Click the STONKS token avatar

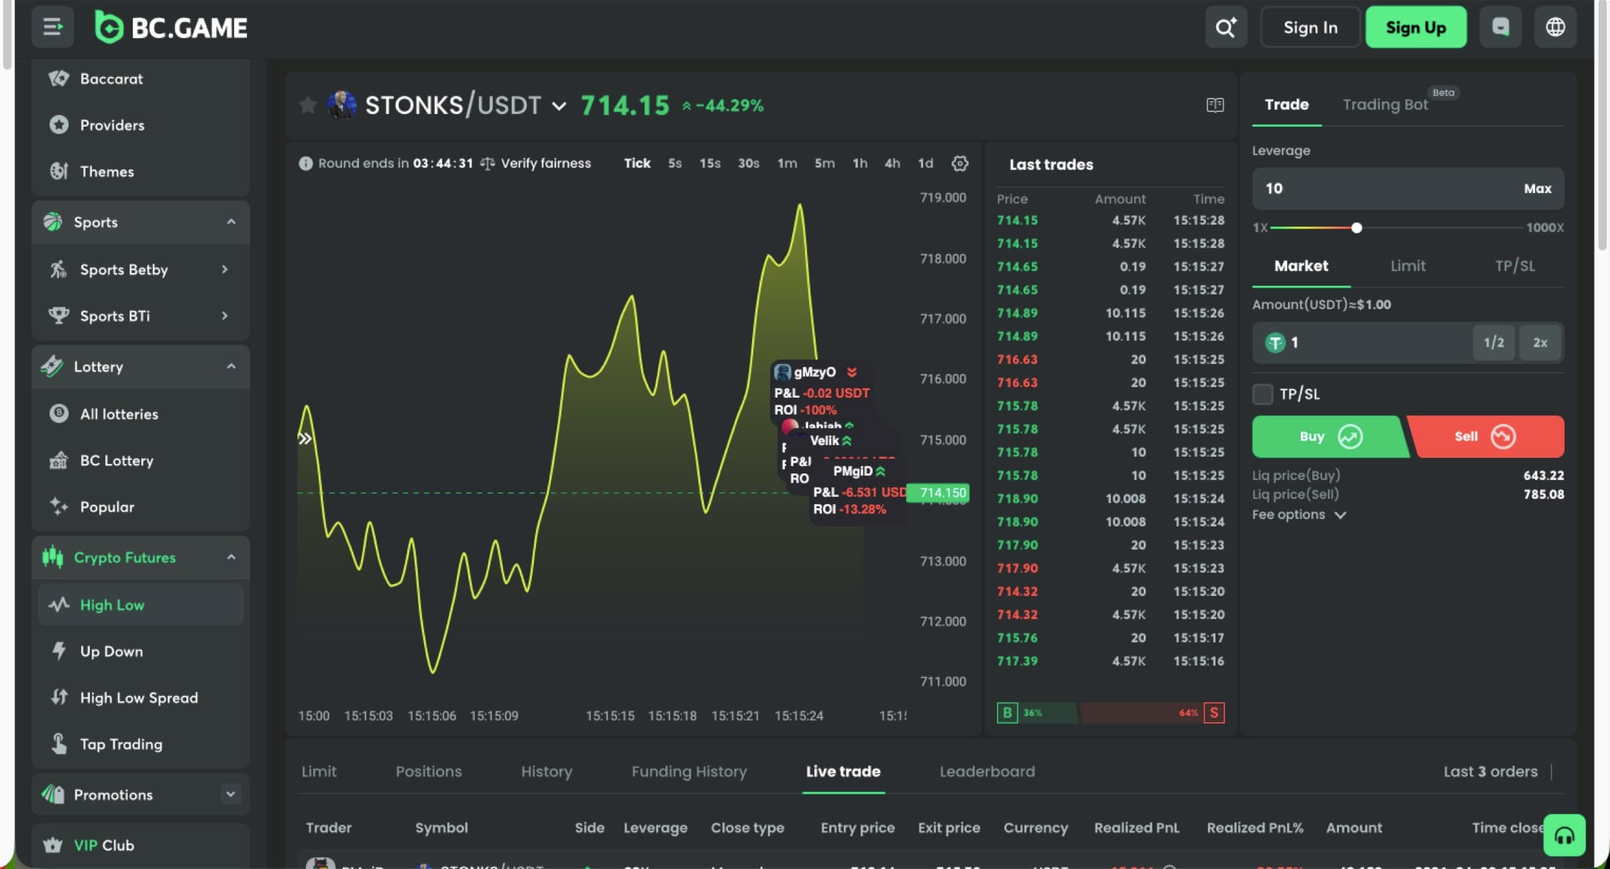341,105
